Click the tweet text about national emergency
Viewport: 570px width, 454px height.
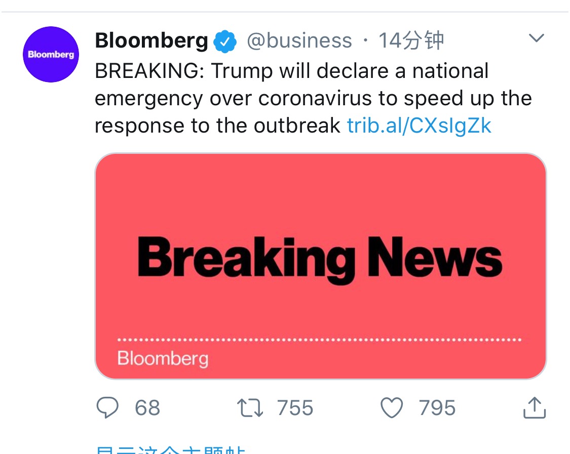coord(313,98)
